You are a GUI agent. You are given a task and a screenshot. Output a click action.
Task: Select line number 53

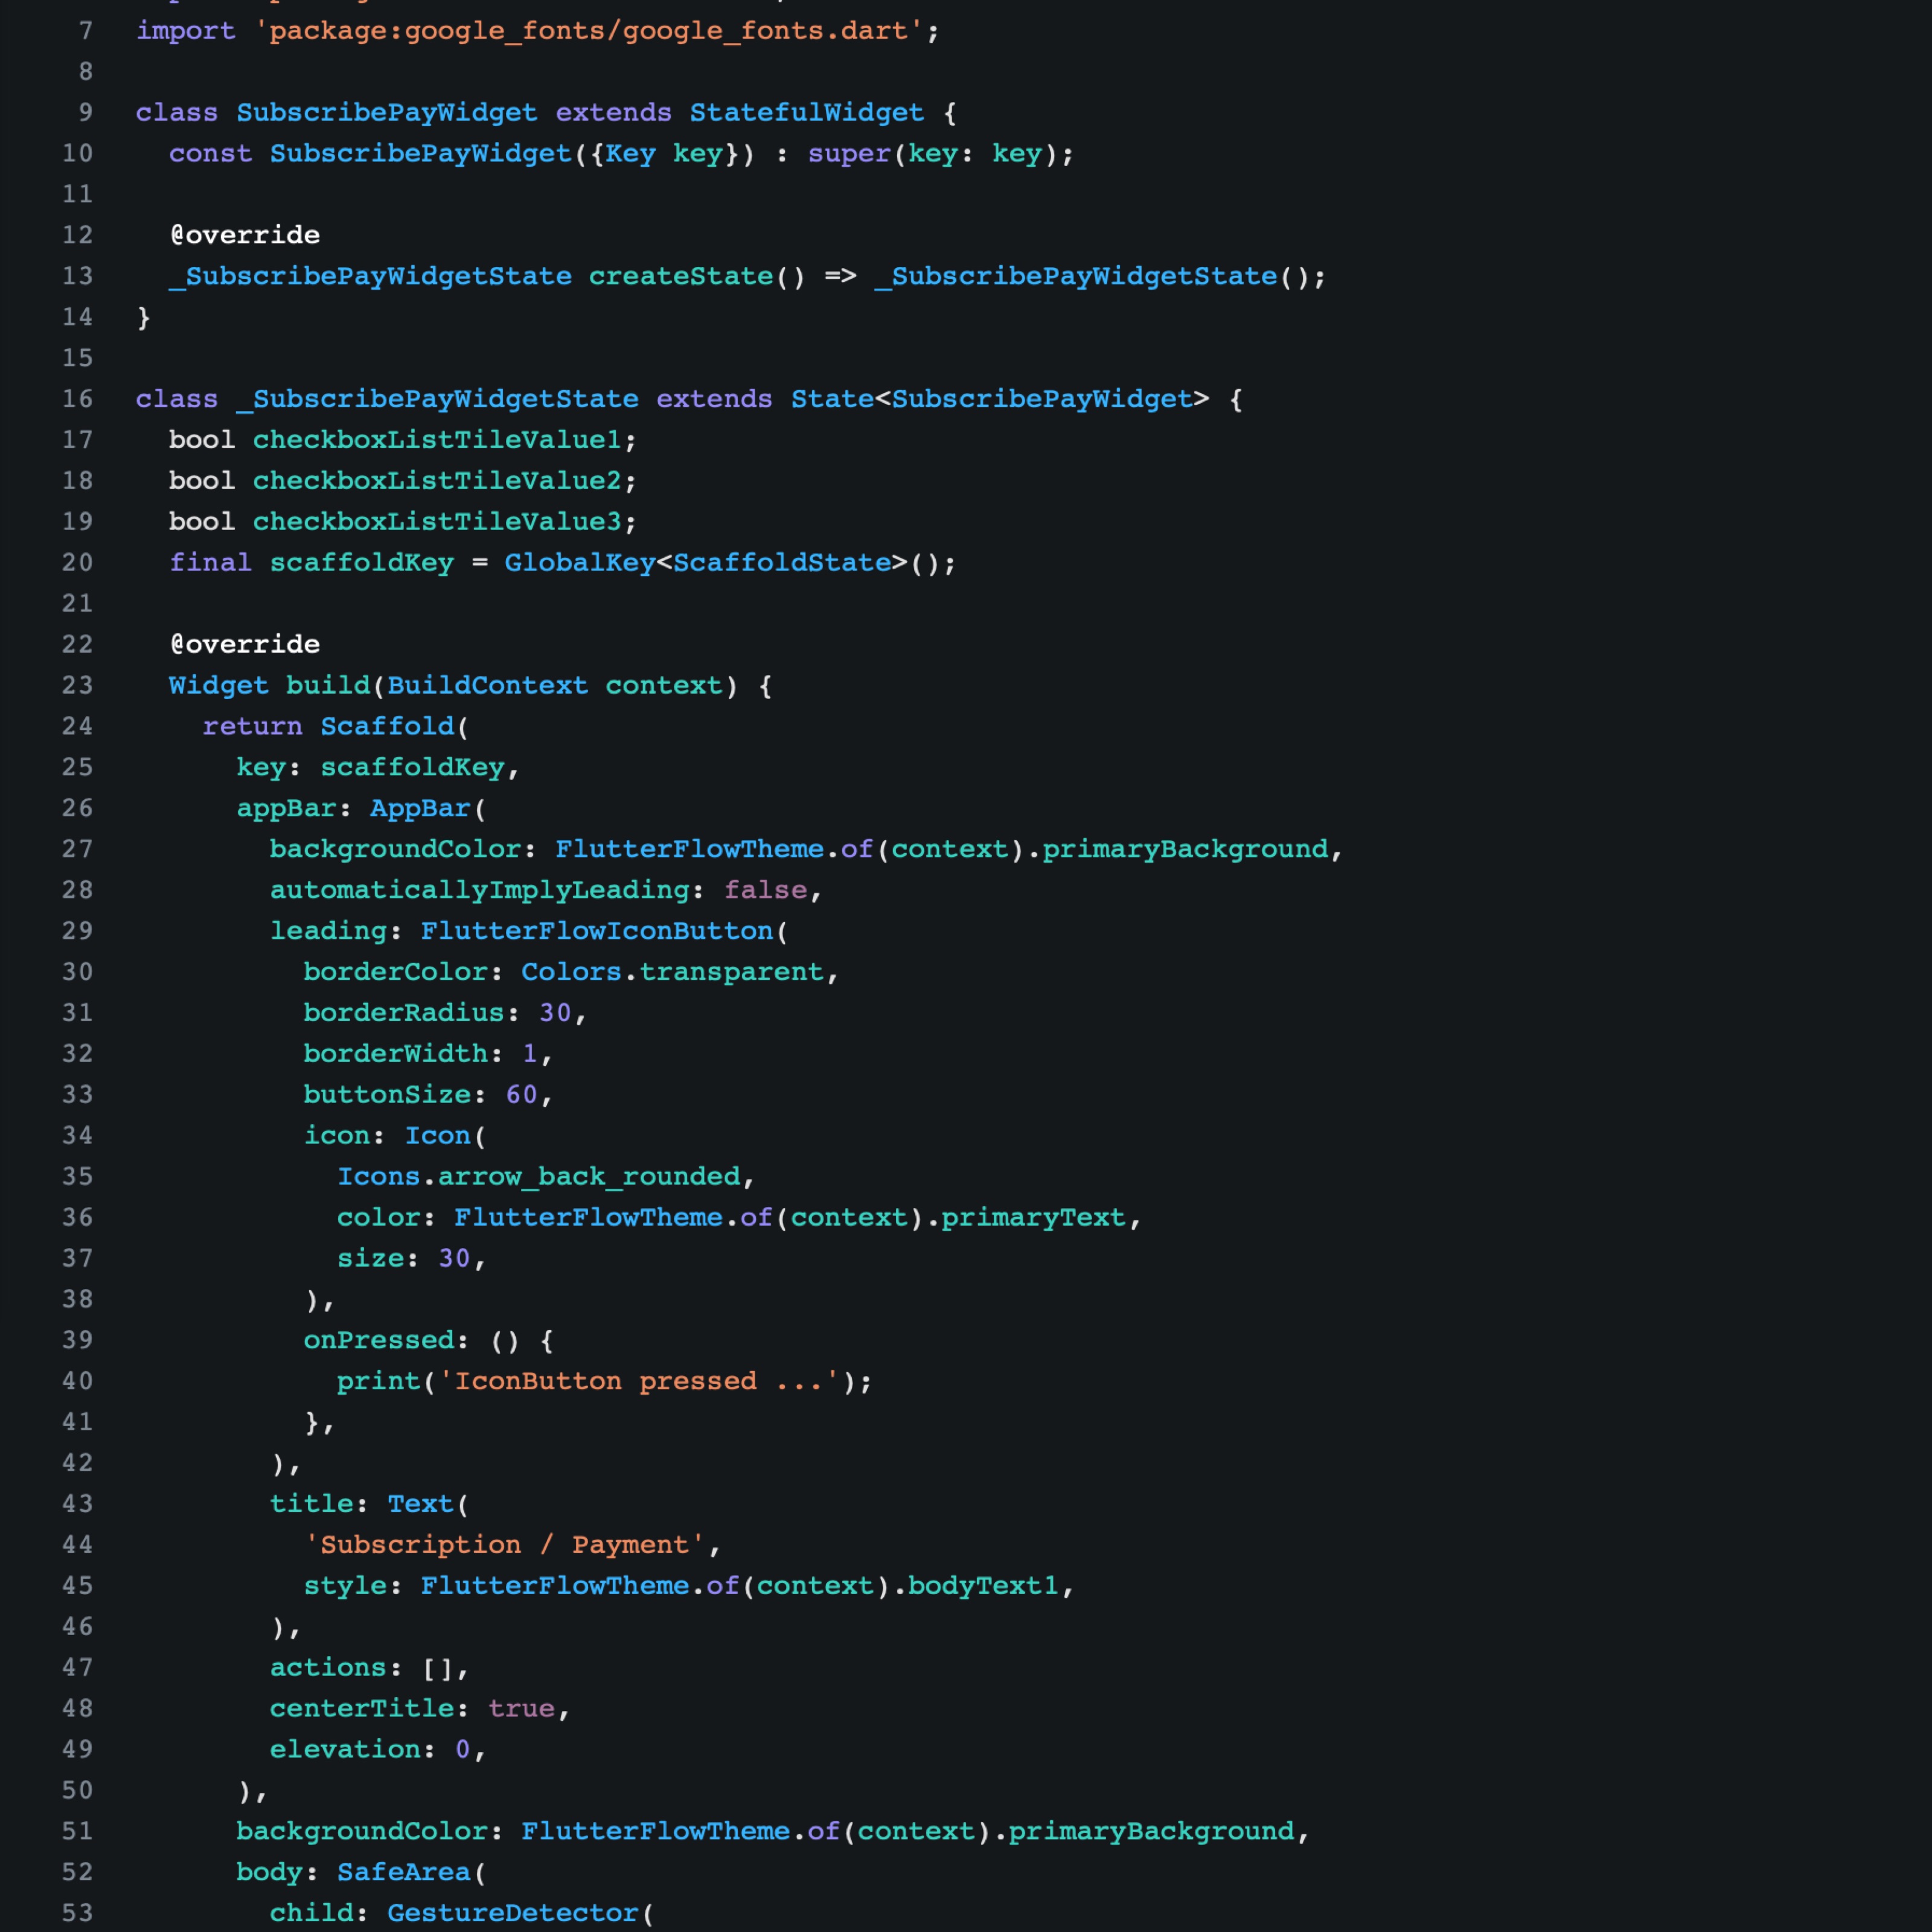click(78, 1913)
